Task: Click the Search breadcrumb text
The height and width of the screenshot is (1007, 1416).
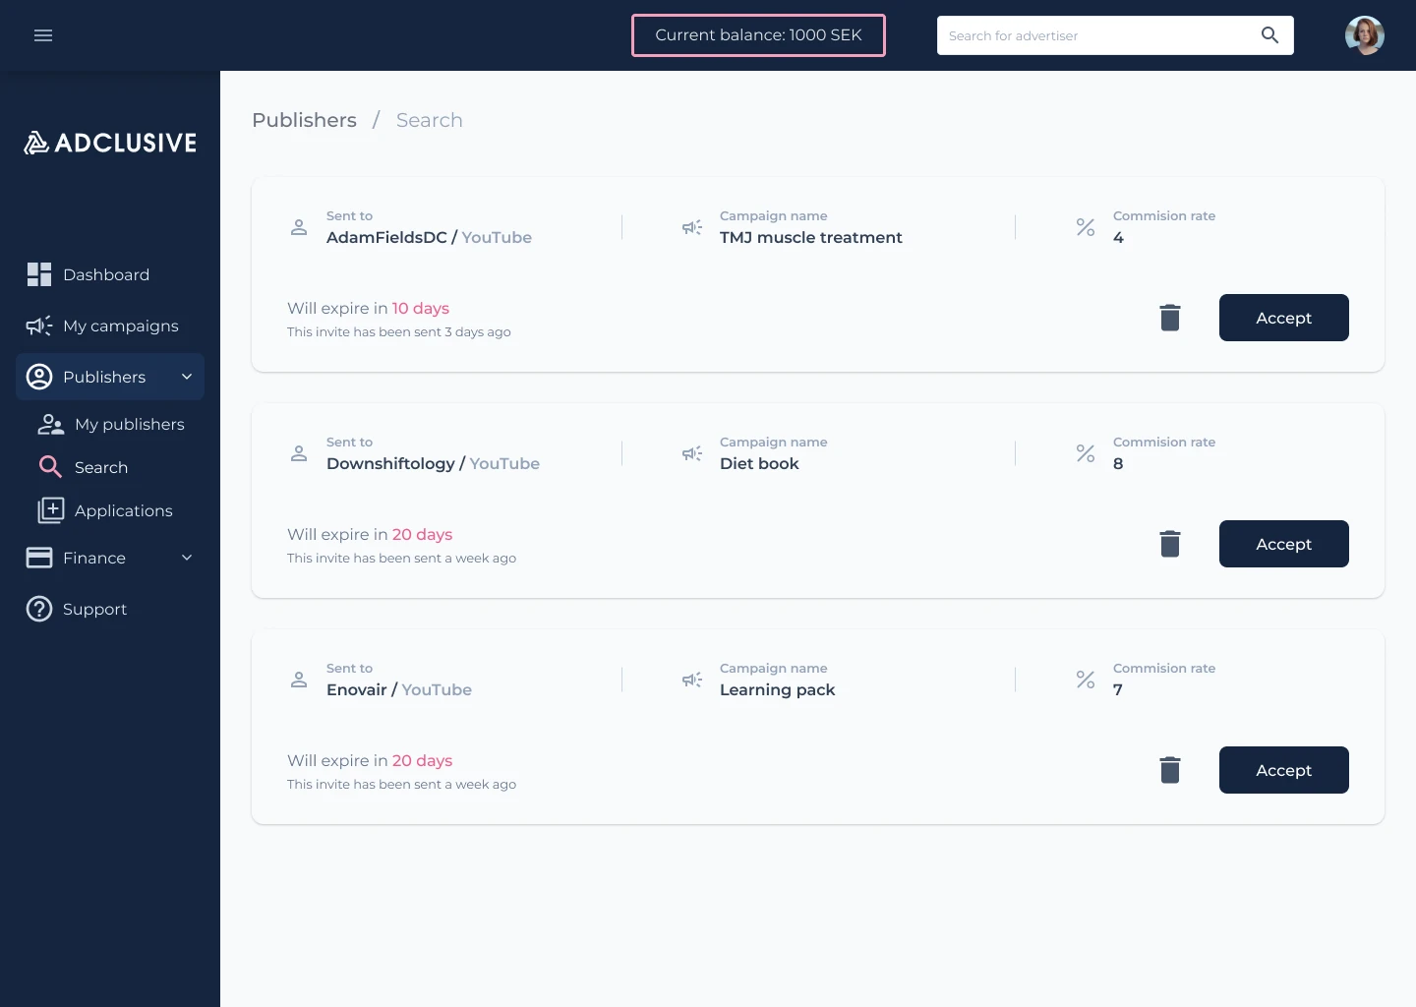Action: (429, 120)
